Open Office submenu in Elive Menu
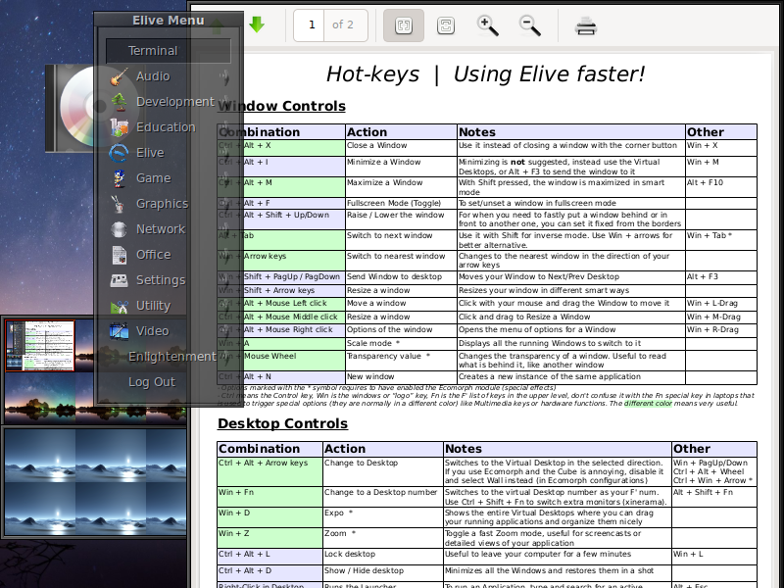This screenshot has height=588, width=784. tap(169, 255)
